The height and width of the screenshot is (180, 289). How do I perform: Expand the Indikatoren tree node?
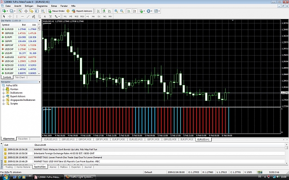[x=4, y=93]
